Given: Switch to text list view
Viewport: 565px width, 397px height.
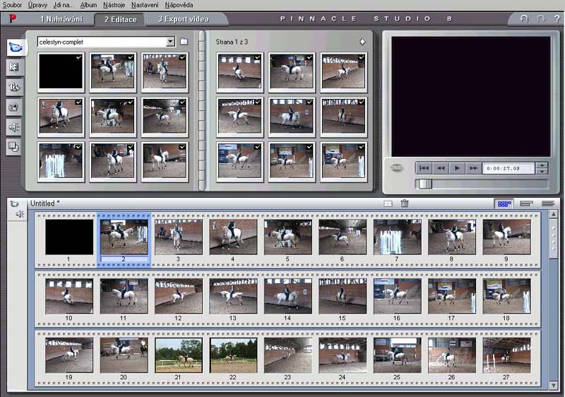Looking at the screenshot, I should (548, 203).
